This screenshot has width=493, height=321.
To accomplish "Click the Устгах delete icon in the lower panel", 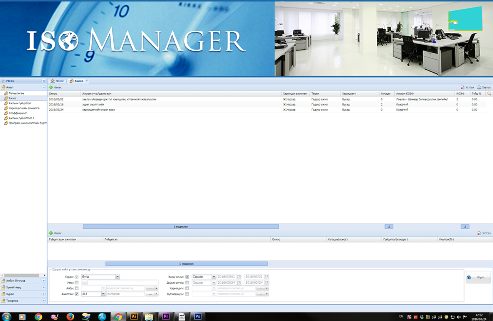I will (480, 233).
